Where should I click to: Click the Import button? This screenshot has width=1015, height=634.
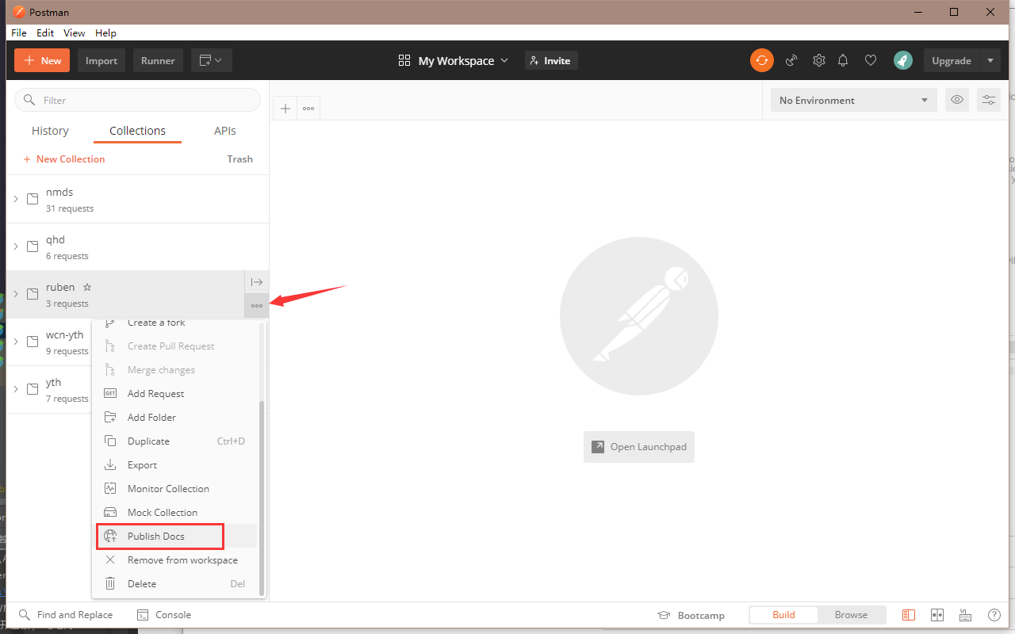(x=101, y=60)
